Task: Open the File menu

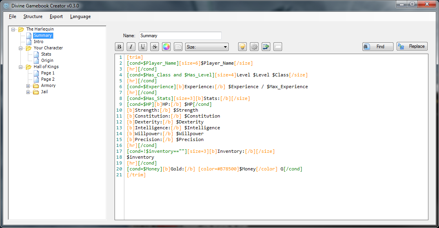Action: pos(13,16)
